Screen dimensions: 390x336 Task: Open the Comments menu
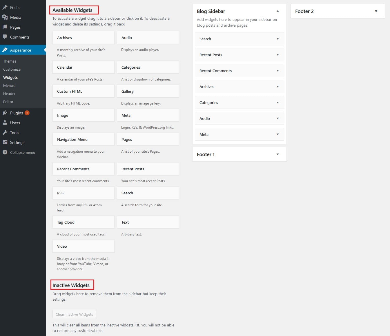(x=20, y=37)
